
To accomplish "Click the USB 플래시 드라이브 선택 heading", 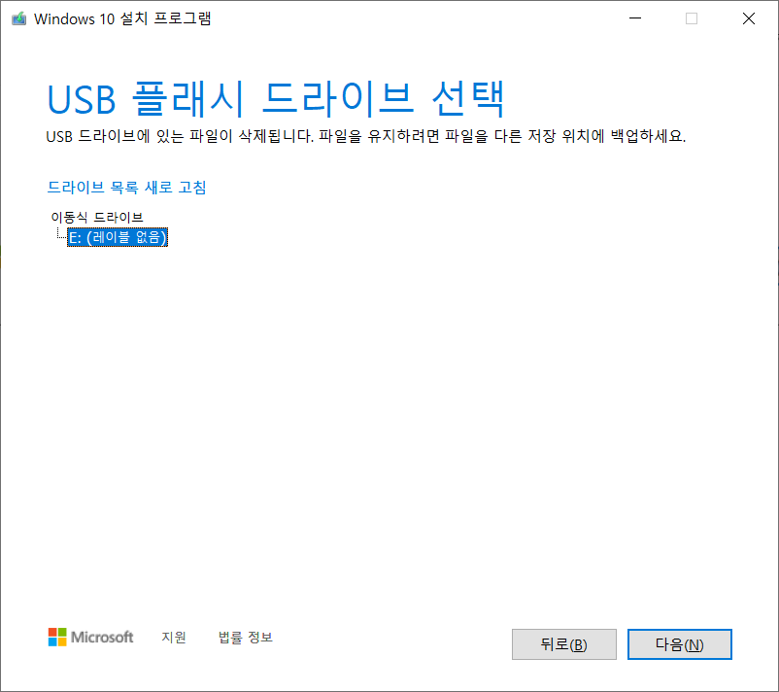I will pyautogui.click(x=276, y=99).
